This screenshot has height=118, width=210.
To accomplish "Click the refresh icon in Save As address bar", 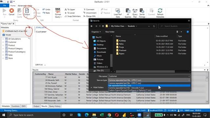I will 154,26.
